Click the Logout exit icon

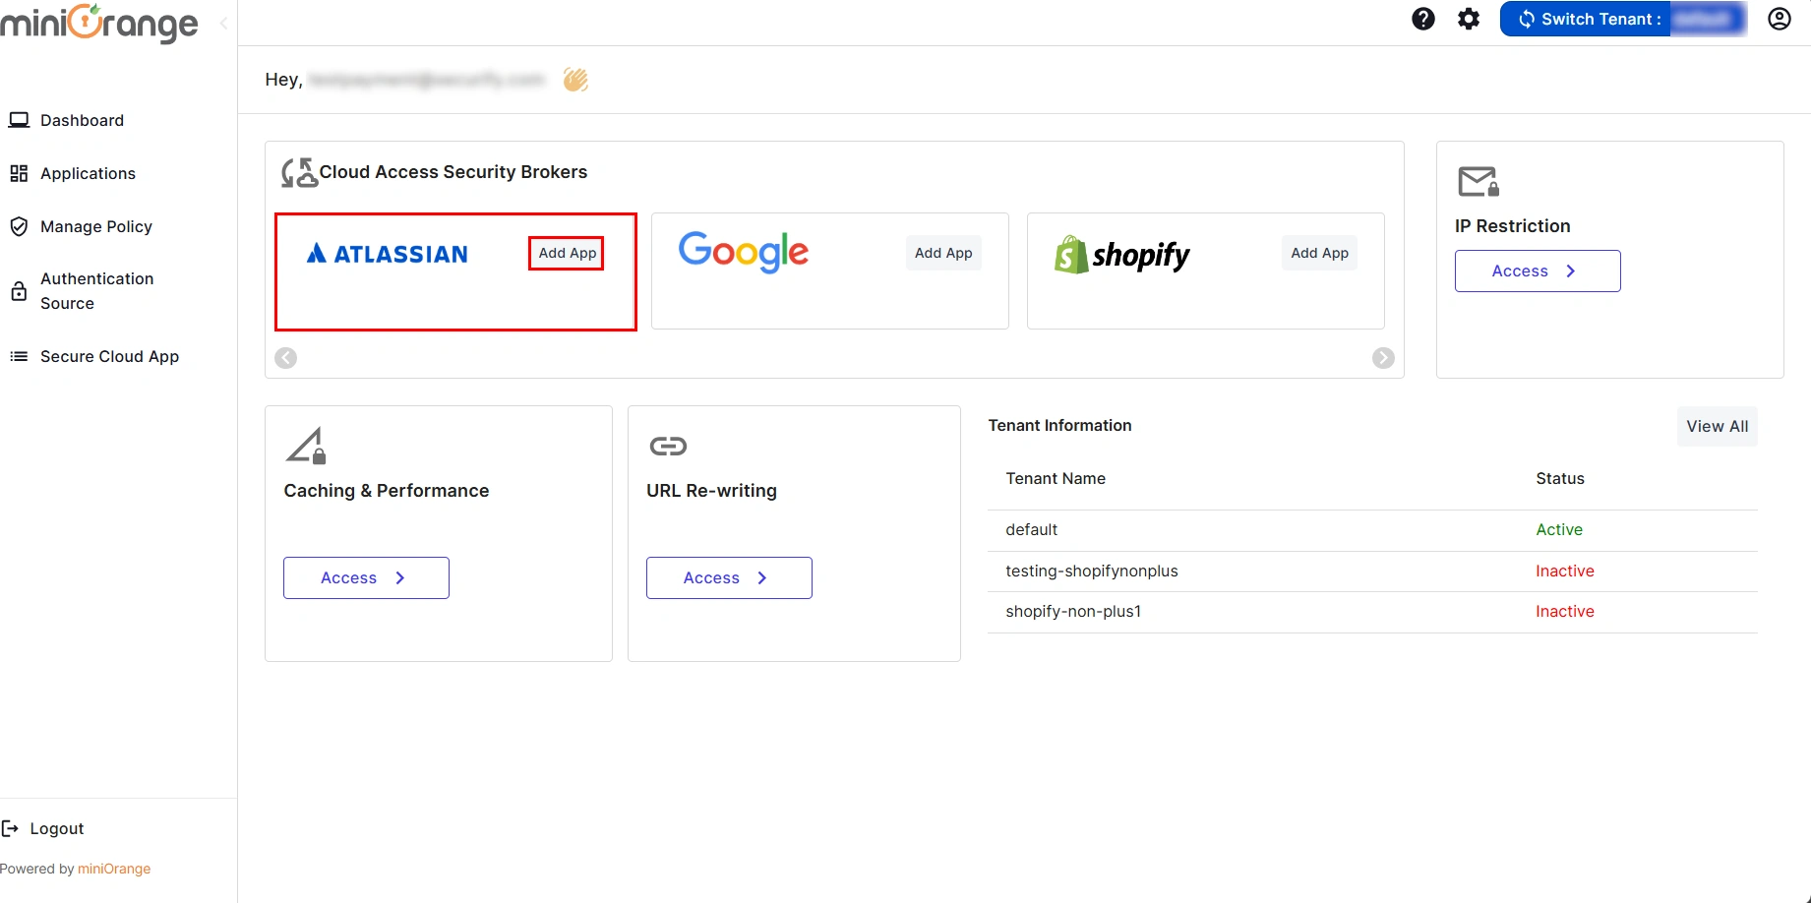click(10, 828)
